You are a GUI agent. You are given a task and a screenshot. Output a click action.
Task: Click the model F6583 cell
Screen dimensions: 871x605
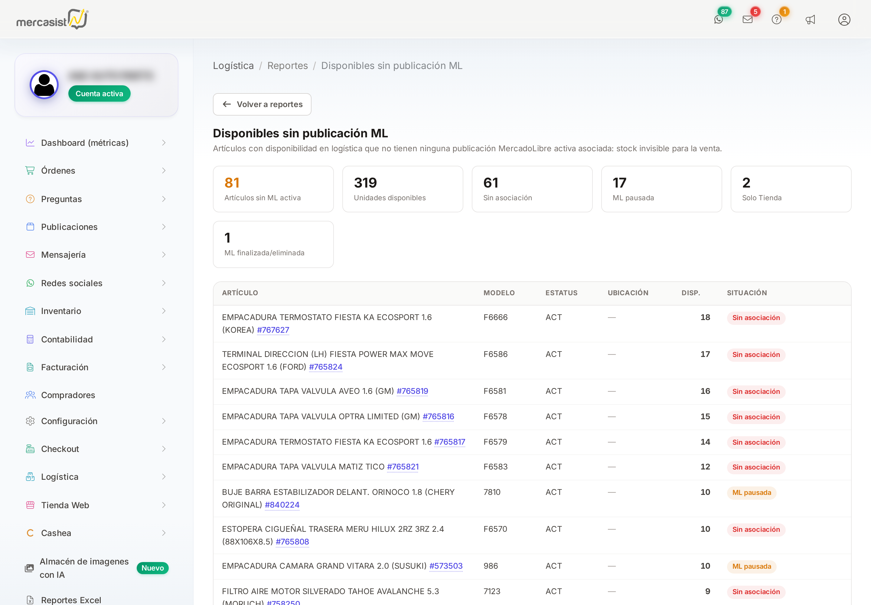pos(495,467)
